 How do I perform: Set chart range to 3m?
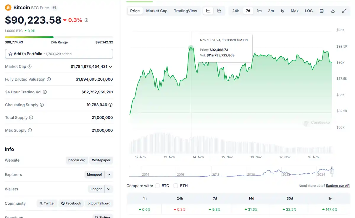coord(271,11)
